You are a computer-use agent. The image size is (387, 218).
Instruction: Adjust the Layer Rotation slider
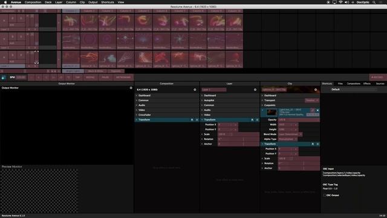click(x=238, y=139)
